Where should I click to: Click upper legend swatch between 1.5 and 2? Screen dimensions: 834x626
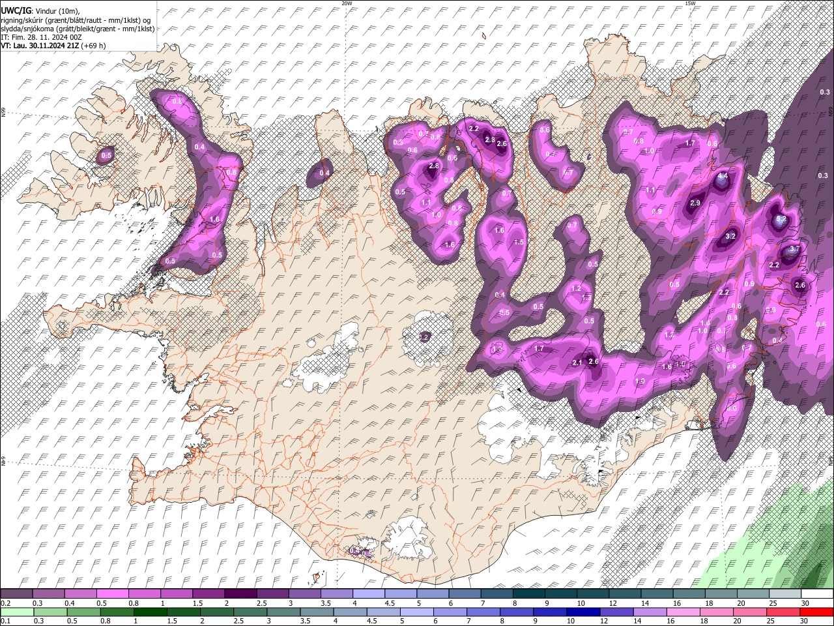point(208,594)
